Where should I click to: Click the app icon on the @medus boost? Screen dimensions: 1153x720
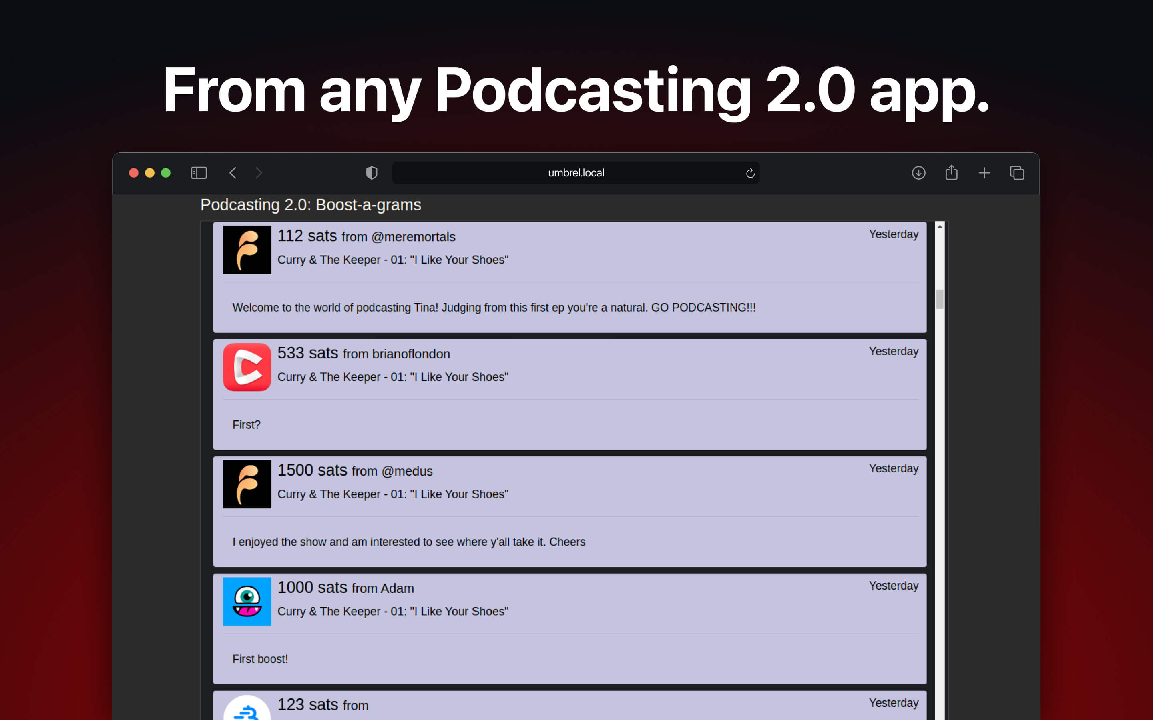pos(247,484)
